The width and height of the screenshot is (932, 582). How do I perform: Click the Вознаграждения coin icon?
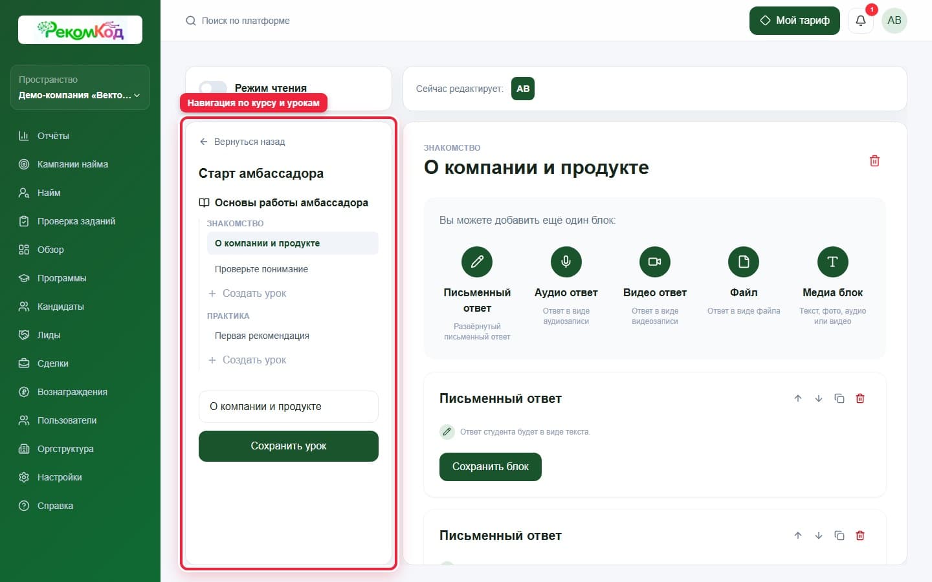[24, 392]
